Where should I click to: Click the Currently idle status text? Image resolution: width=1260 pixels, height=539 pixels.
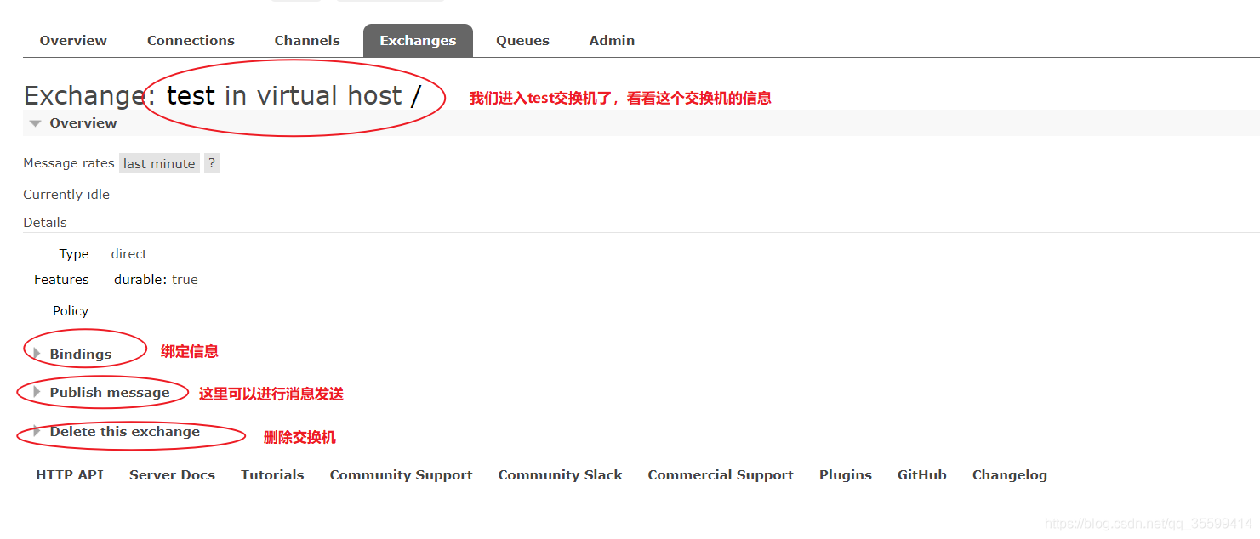[66, 195]
